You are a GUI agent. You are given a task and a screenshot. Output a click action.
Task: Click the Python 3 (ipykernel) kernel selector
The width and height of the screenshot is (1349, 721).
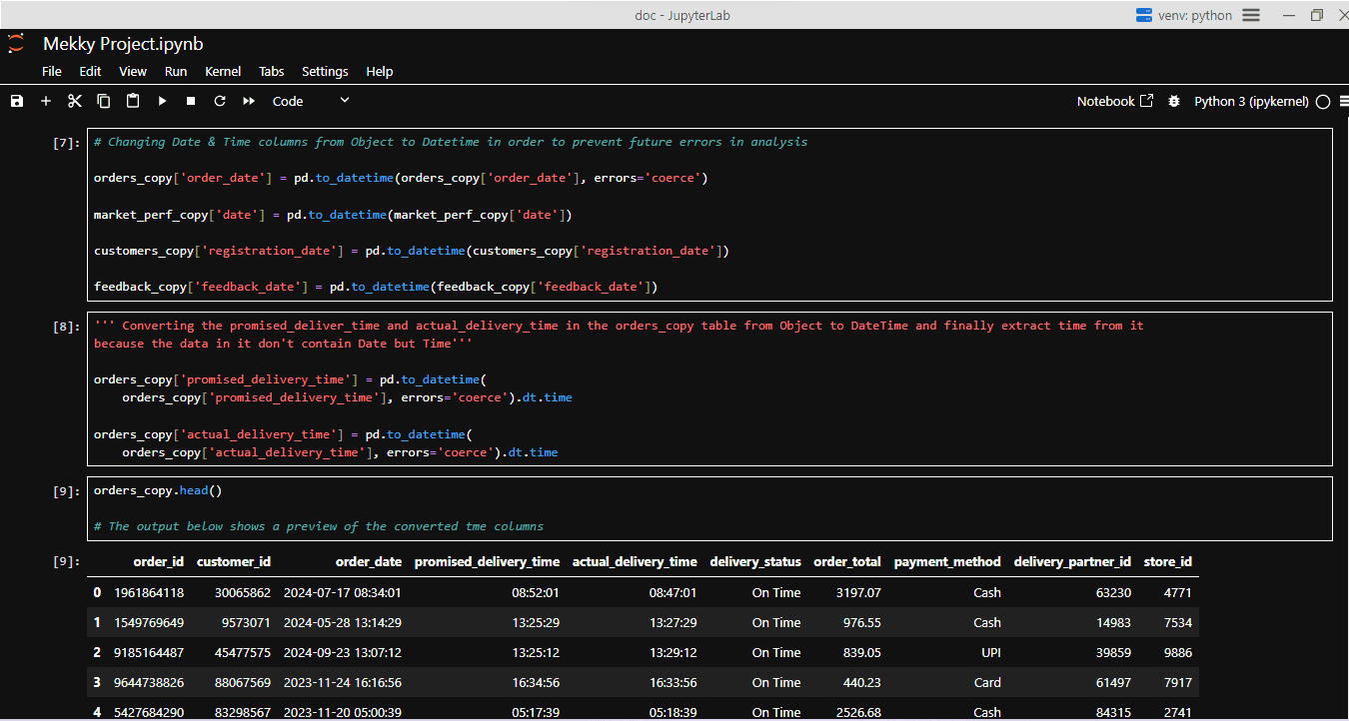coord(1251,101)
